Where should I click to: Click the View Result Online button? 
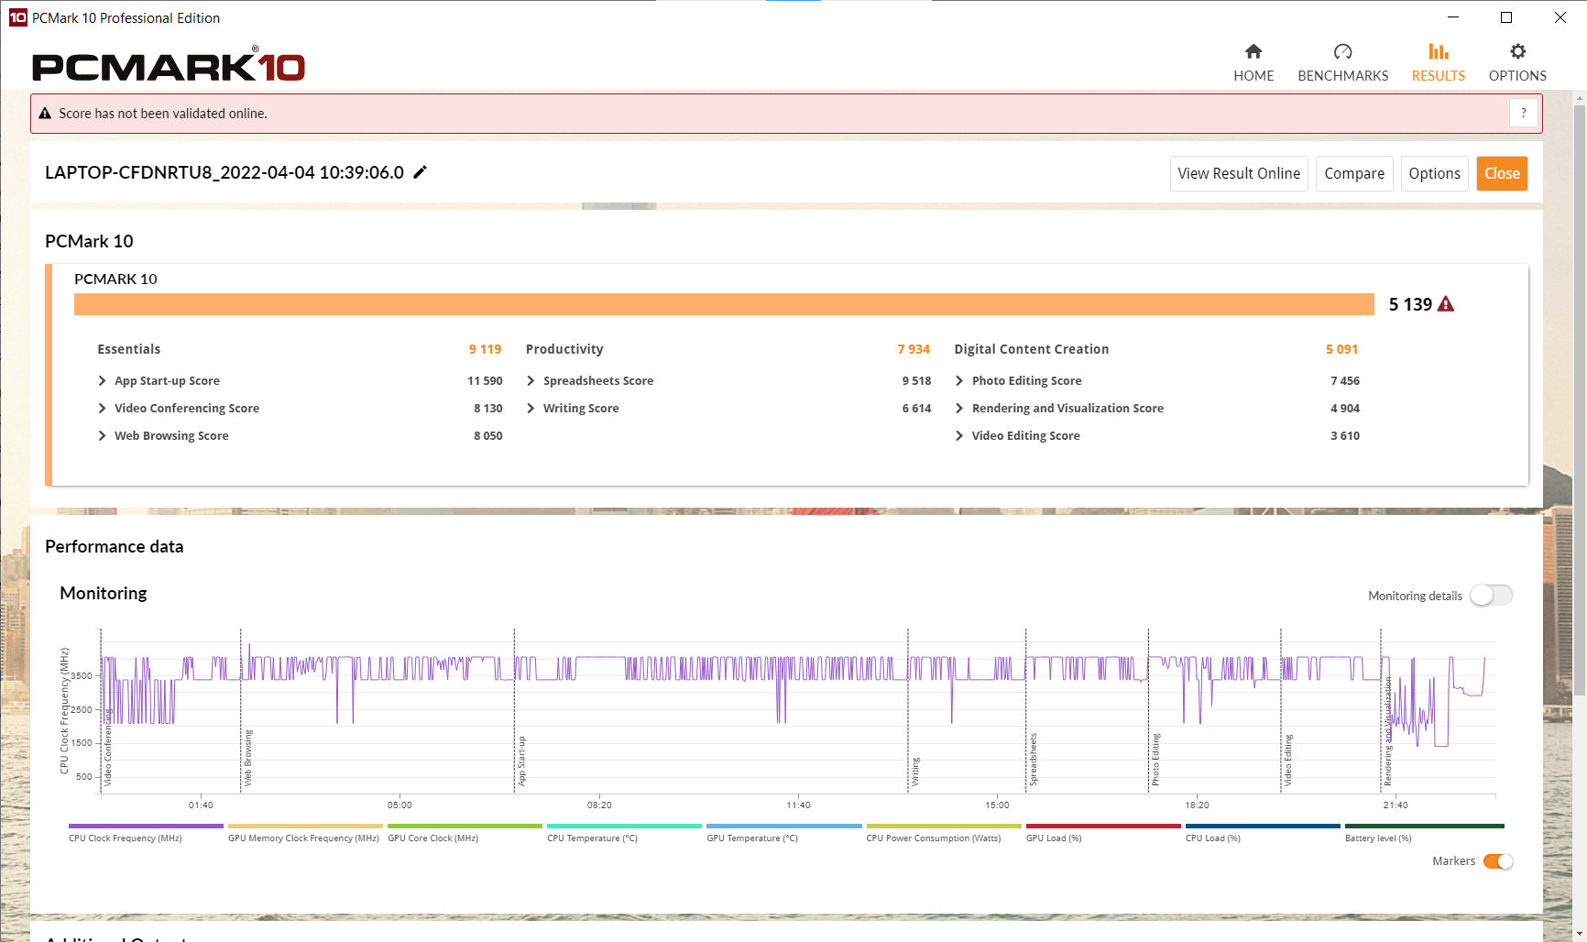point(1238,173)
